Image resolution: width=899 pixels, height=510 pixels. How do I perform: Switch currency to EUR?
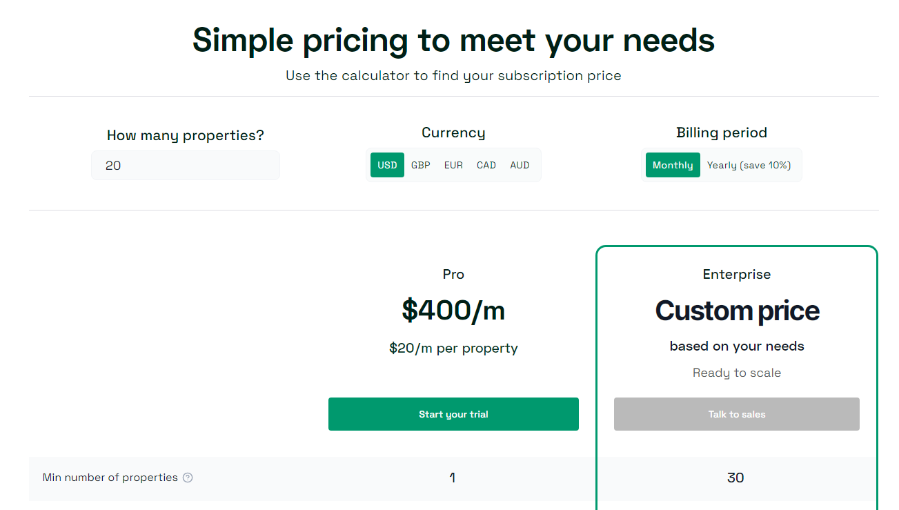pyautogui.click(x=453, y=165)
